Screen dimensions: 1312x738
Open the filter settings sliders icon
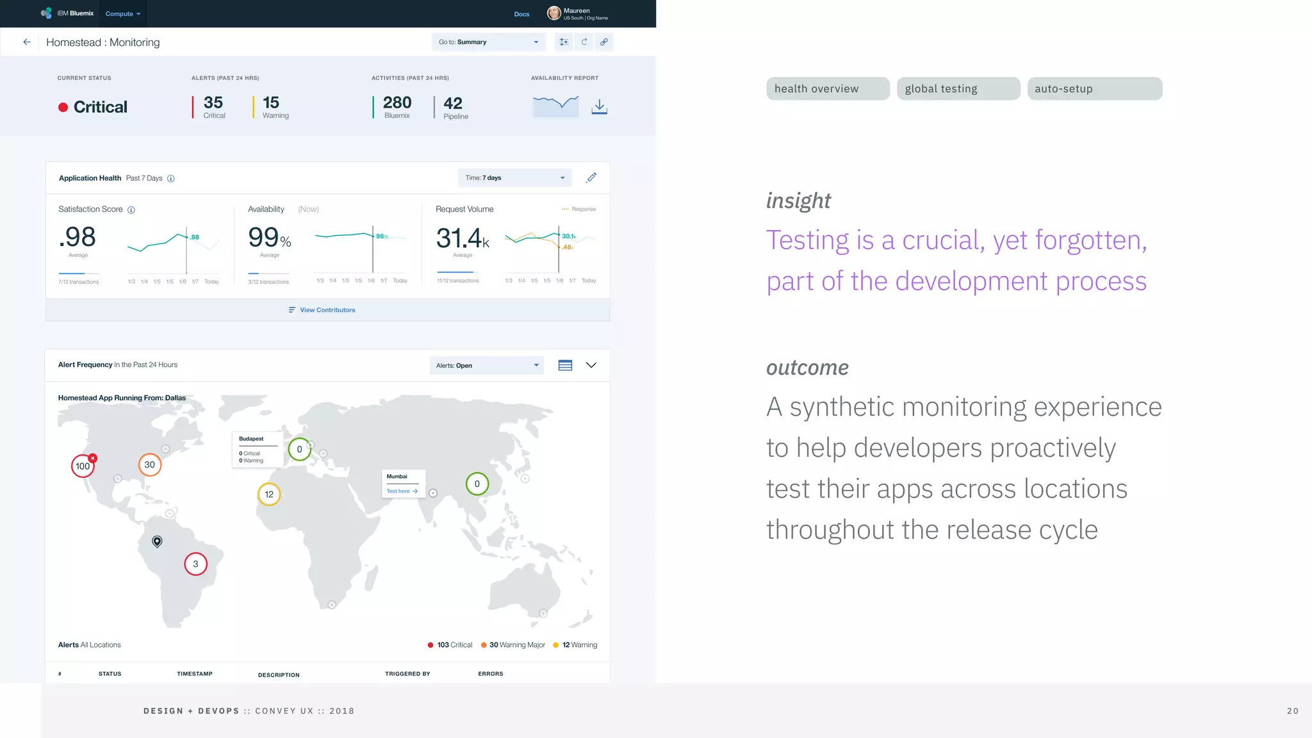coord(564,42)
